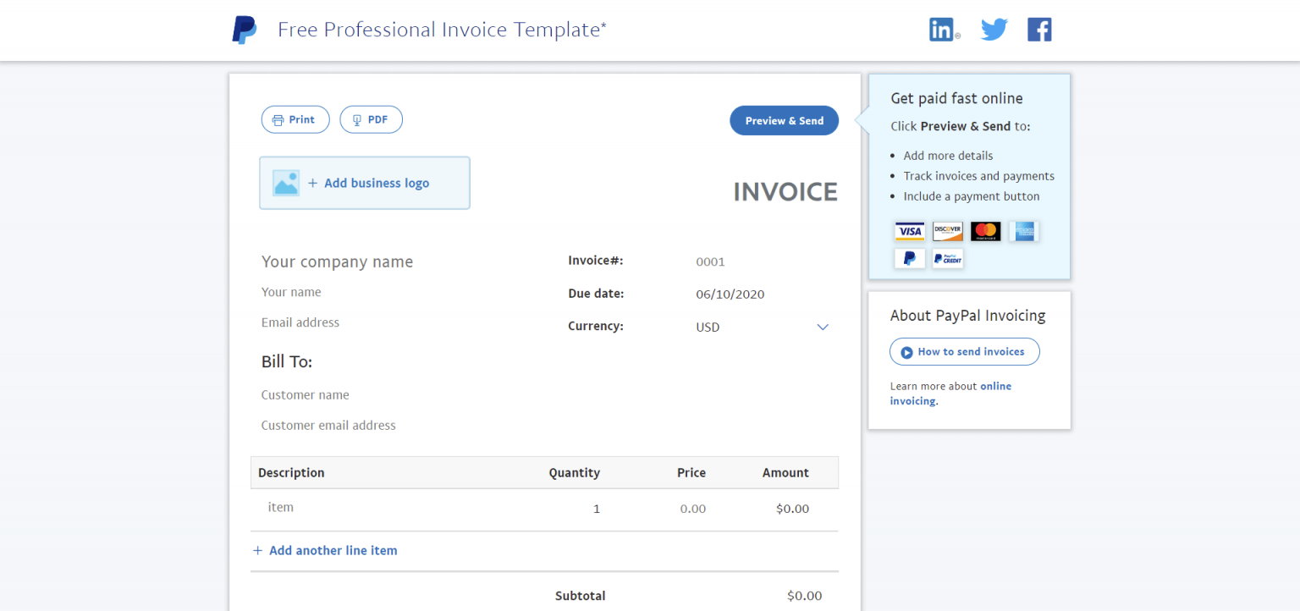Edit the Due date field
This screenshot has height=611, width=1300.
730,294
